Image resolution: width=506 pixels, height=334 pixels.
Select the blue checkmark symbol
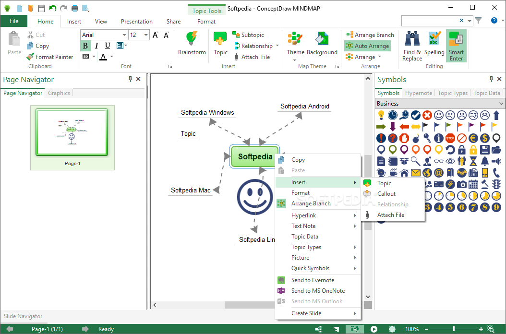[416, 115]
